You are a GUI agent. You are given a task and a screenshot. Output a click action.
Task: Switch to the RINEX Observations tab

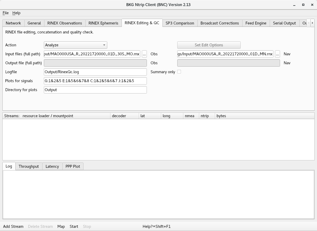tap(64, 23)
